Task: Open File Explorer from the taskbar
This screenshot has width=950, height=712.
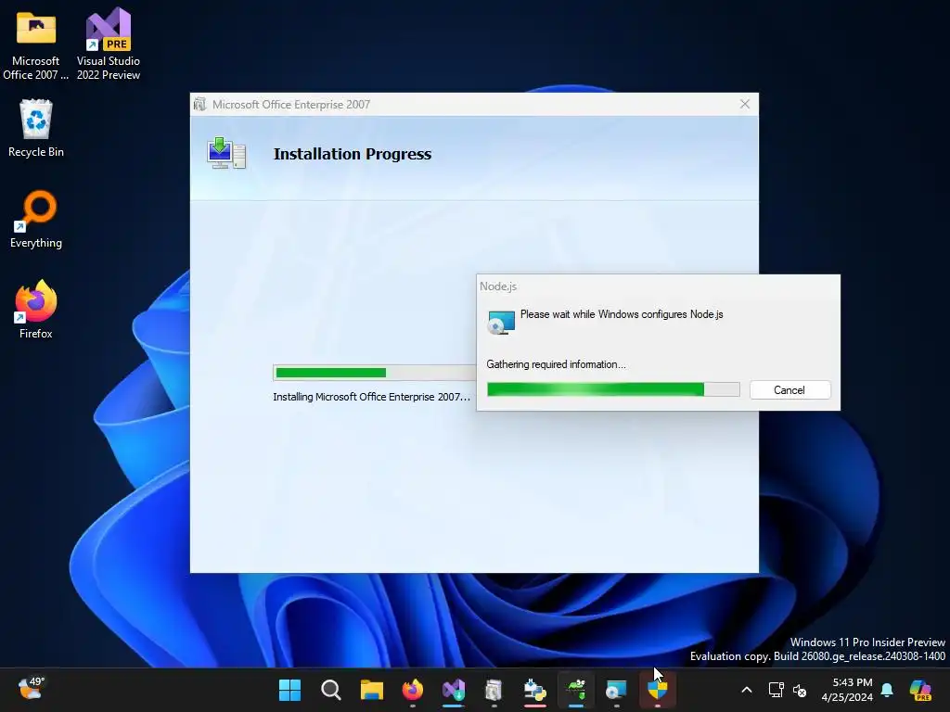Action: (371, 690)
